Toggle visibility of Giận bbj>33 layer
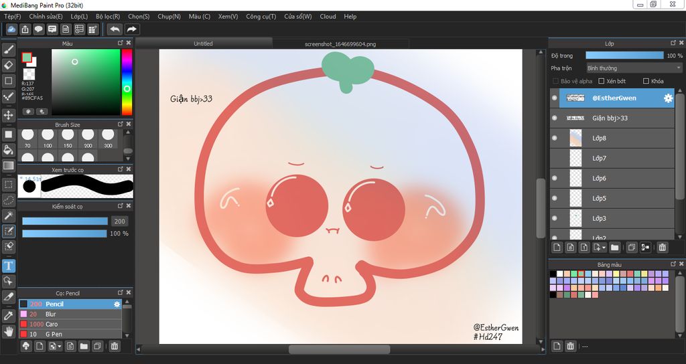This screenshot has height=364, width=686. coord(554,118)
